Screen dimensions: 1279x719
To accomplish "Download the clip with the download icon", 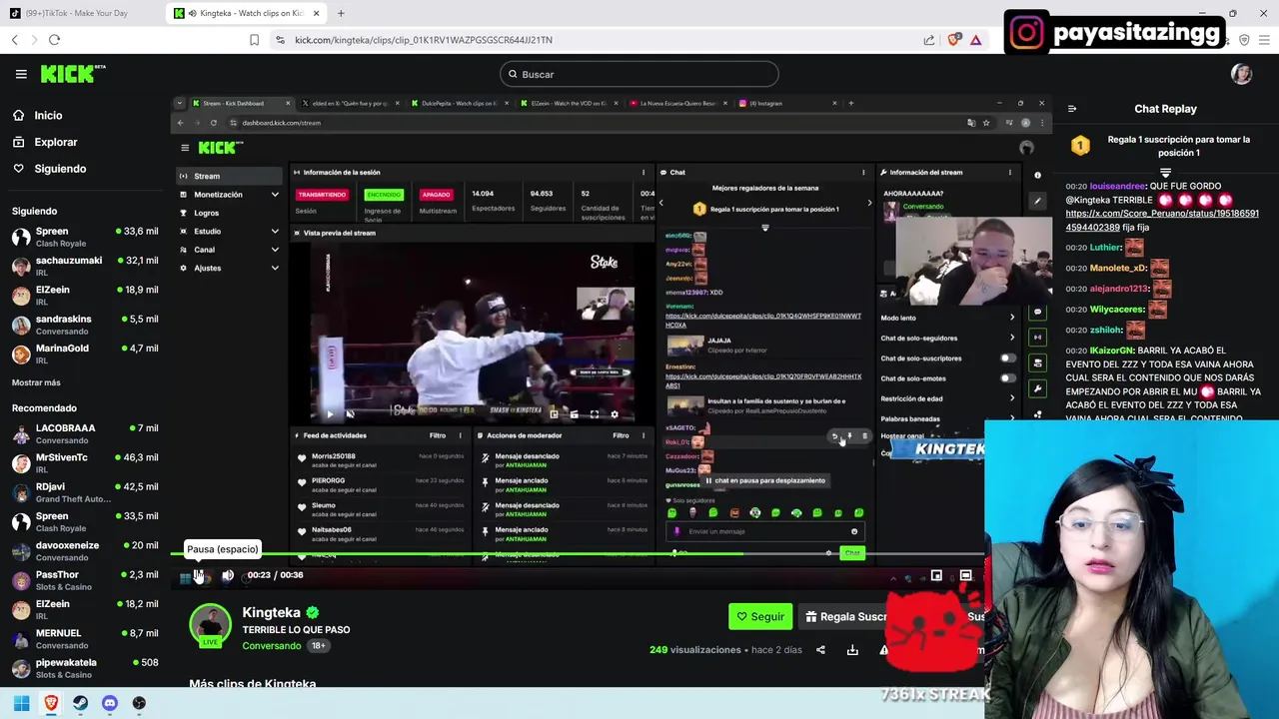I will click(852, 650).
